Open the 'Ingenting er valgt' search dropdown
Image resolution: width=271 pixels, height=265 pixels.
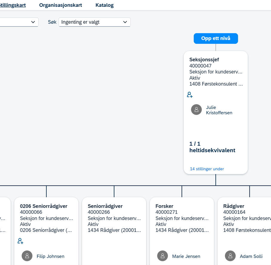[x=94, y=22]
